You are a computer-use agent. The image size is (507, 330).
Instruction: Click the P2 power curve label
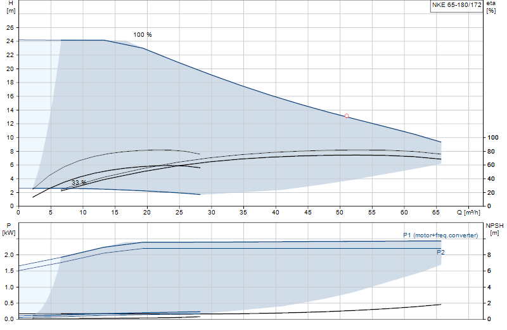click(x=440, y=253)
